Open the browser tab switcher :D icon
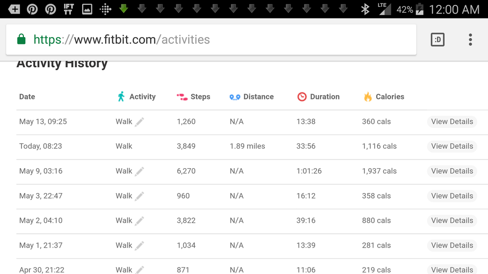This screenshot has width=488, height=274. click(x=438, y=39)
